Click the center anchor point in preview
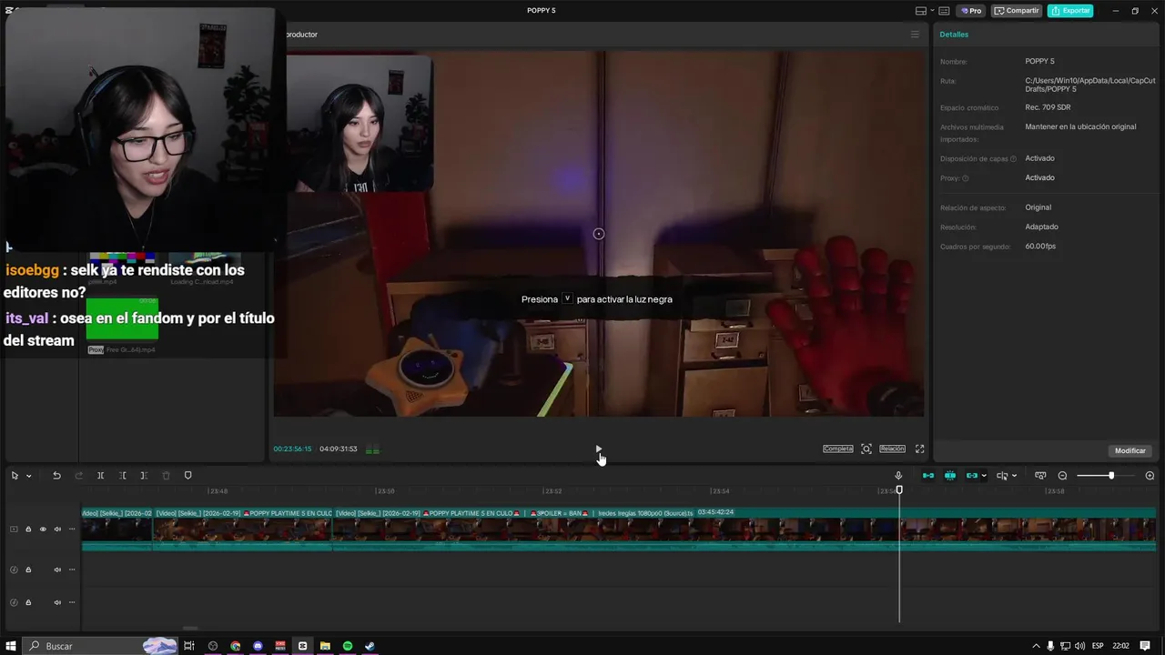This screenshot has width=1165, height=655. pyautogui.click(x=599, y=234)
